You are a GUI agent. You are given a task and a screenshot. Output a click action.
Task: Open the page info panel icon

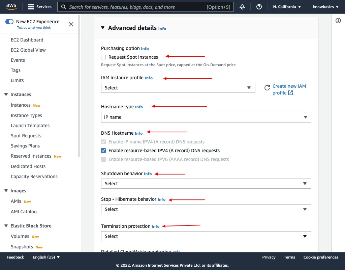point(338,21)
